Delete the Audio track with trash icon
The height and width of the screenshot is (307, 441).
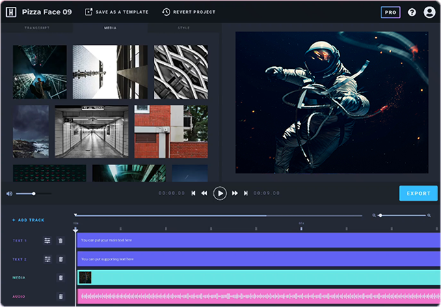tap(60, 297)
